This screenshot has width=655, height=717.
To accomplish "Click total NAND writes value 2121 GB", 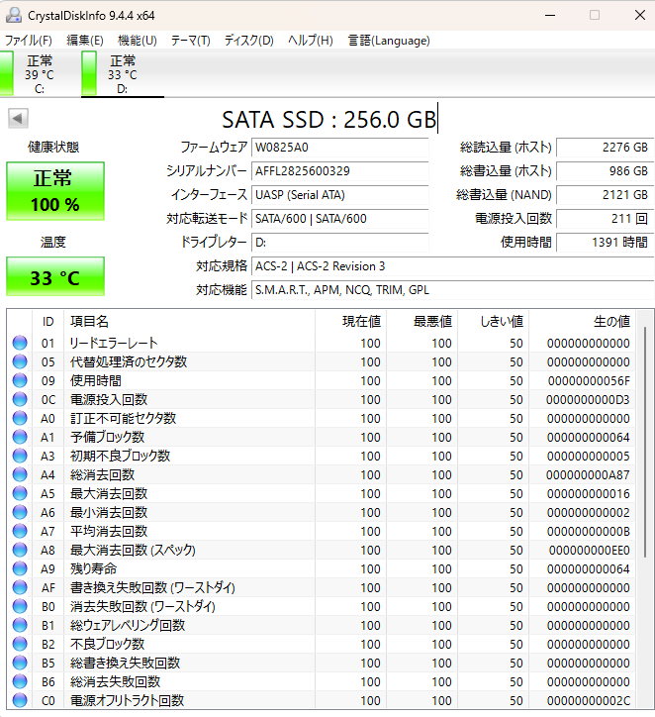I will pos(606,195).
